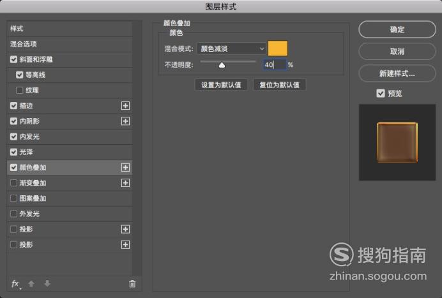442x298 pixels.
Task: Click the opacity value field showing 40
Action: click(275, 65)
